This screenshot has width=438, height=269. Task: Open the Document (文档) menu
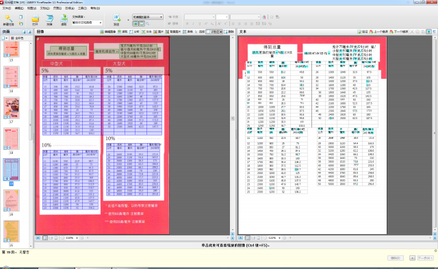click(44, 8)
